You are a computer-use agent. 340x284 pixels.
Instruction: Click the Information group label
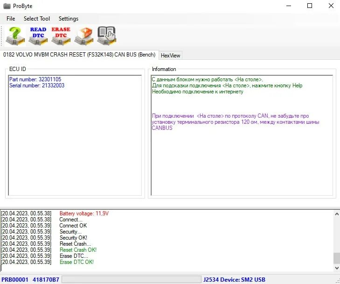[164, 69]
